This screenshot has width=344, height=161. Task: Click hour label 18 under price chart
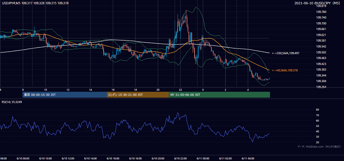(135, 90)
